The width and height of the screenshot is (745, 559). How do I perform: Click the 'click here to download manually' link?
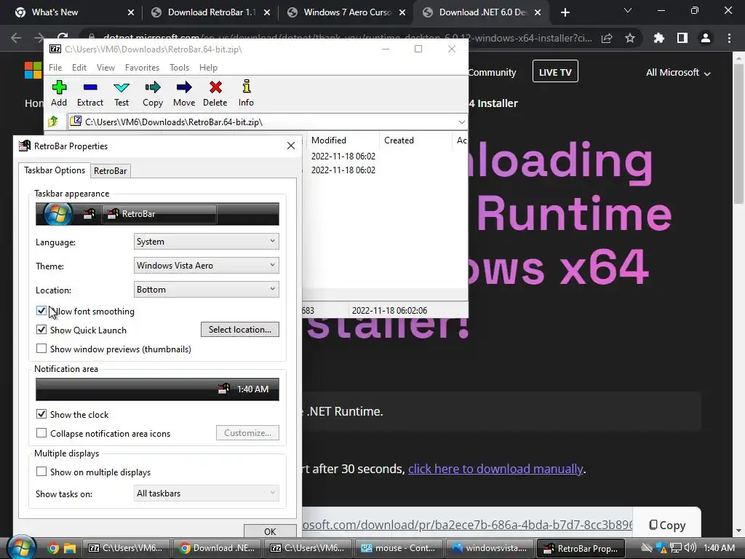click(495, 469)
